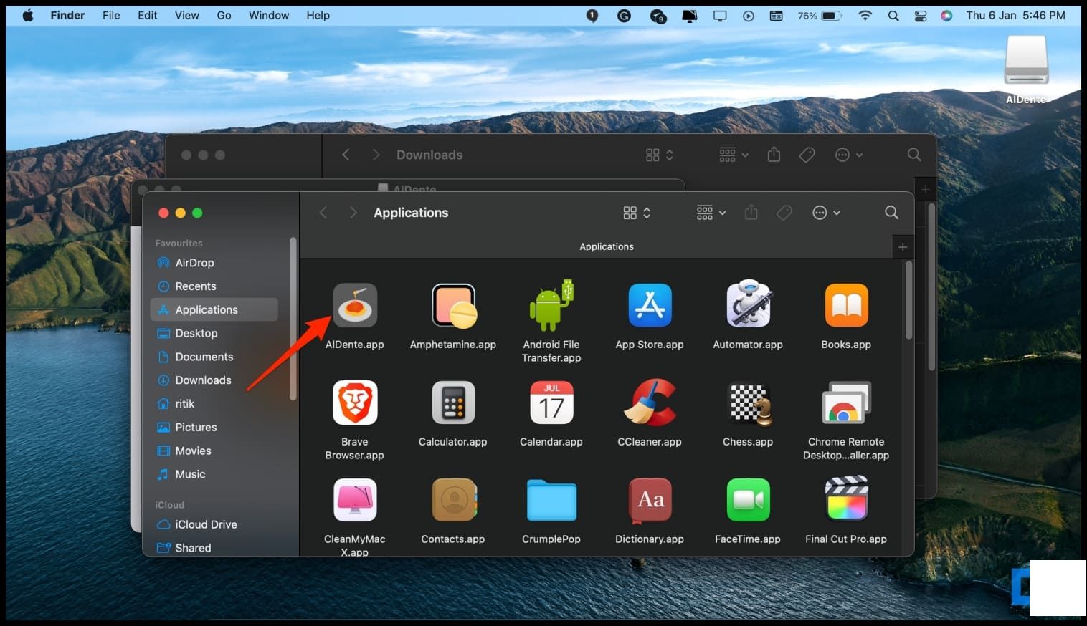
Task: Click the Downloads window search icon
Action: coord(913,155)
